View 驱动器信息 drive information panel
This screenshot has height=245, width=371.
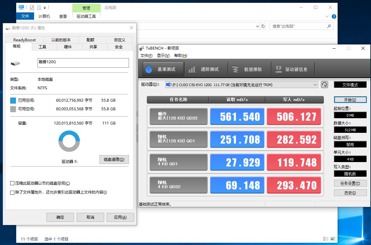[292, 68]
